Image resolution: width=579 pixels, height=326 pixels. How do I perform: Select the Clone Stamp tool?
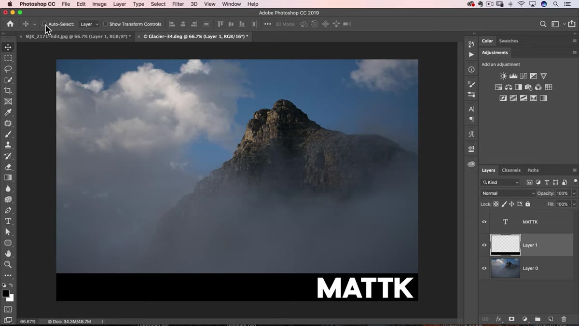coord(8,145)
